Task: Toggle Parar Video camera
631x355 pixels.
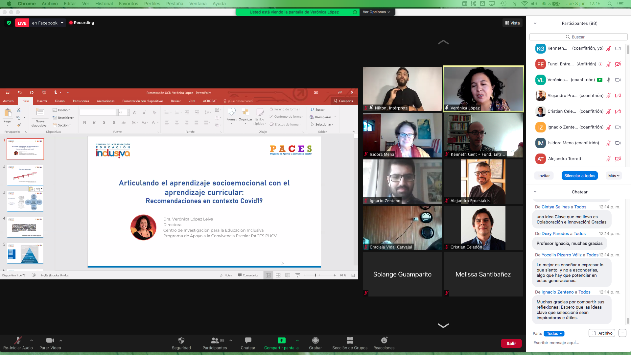Action: 50,341
